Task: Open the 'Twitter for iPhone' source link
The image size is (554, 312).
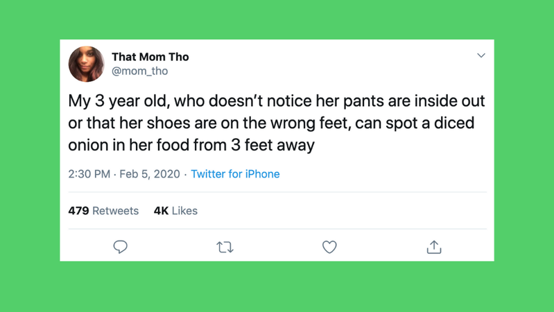Action: [235, 174]
